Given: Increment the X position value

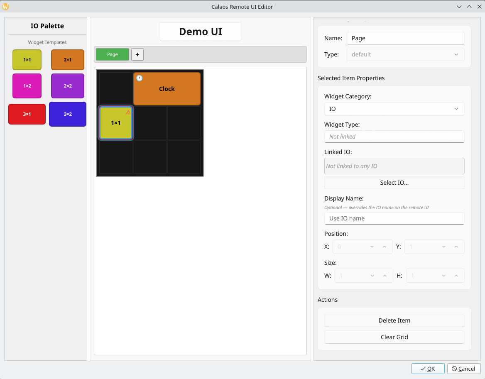Looking at the screenshot, I should tap(384, 246).
